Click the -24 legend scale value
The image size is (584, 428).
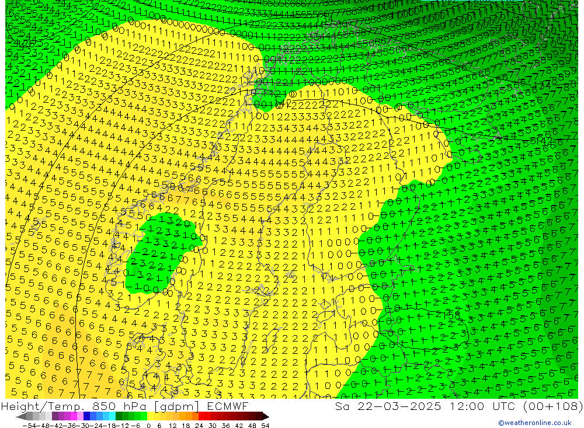96,426
